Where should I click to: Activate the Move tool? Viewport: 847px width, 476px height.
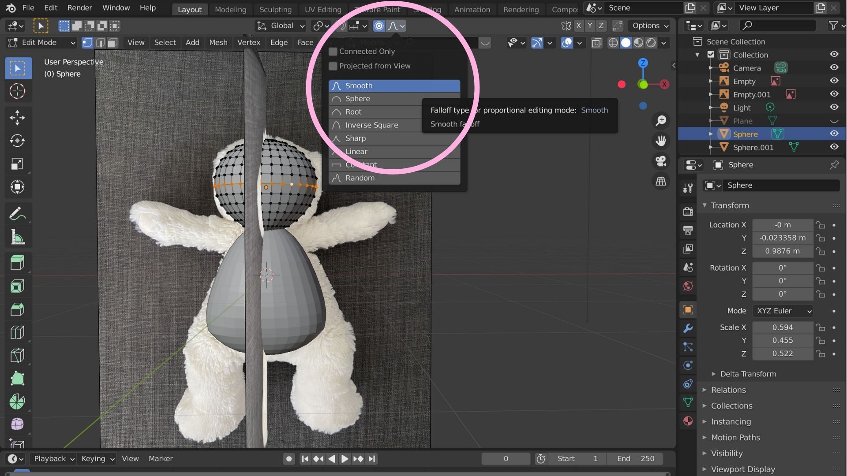[x=18, y=118]
